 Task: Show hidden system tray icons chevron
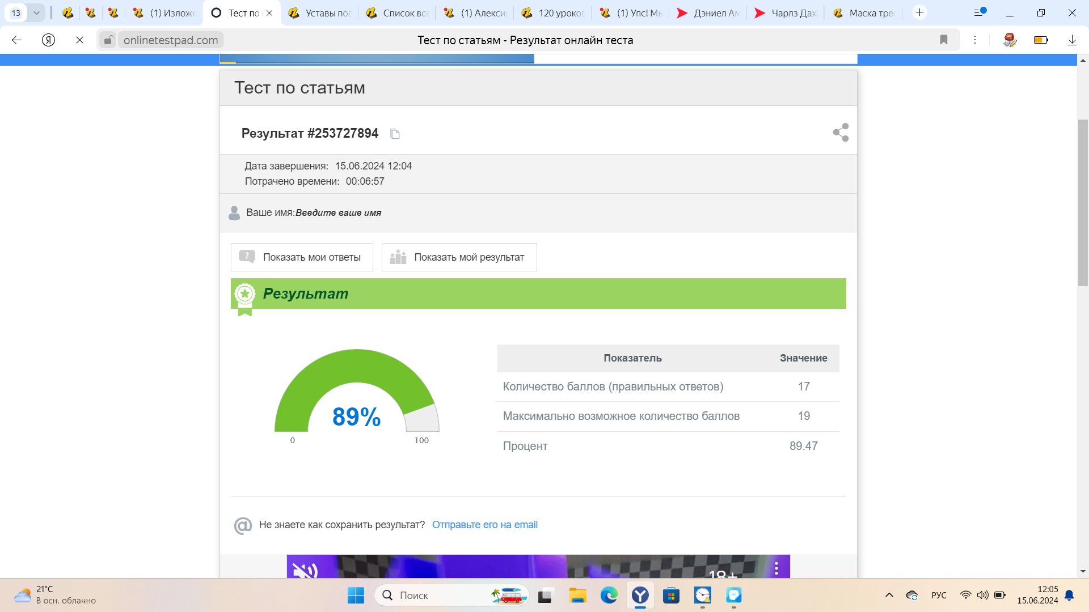(x=889, y=595)
